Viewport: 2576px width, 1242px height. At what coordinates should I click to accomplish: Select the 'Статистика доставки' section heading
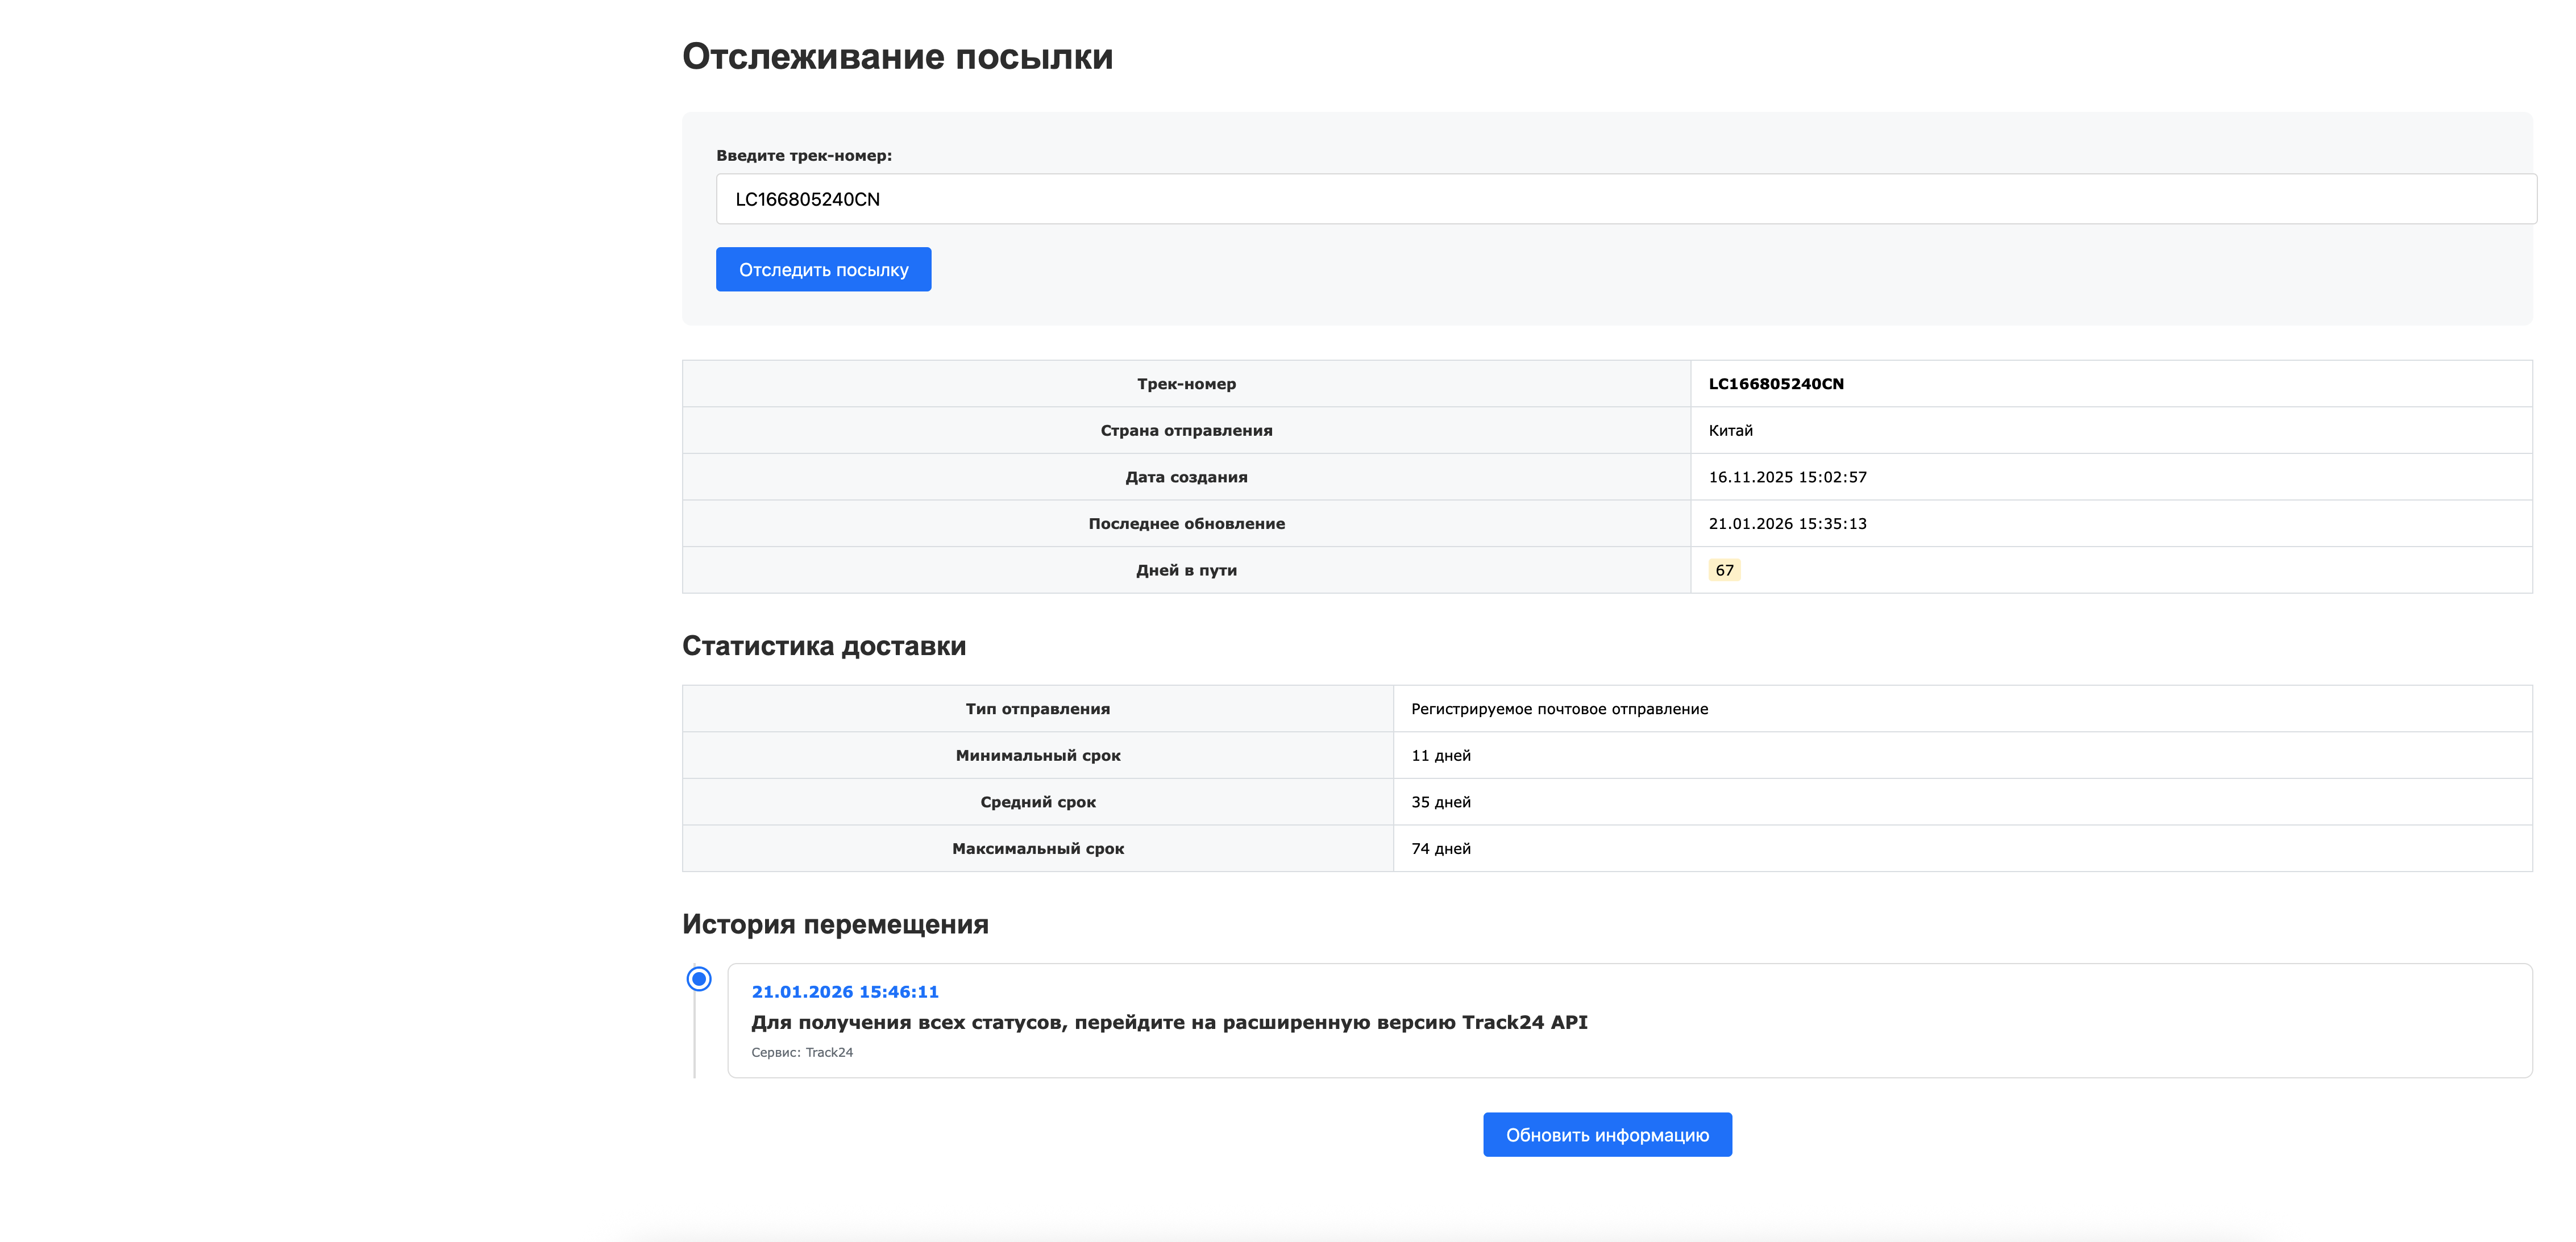point(824,647)
